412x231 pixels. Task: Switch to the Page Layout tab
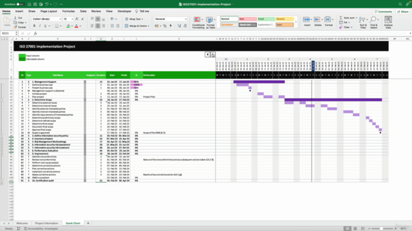(x=49, y=12)
